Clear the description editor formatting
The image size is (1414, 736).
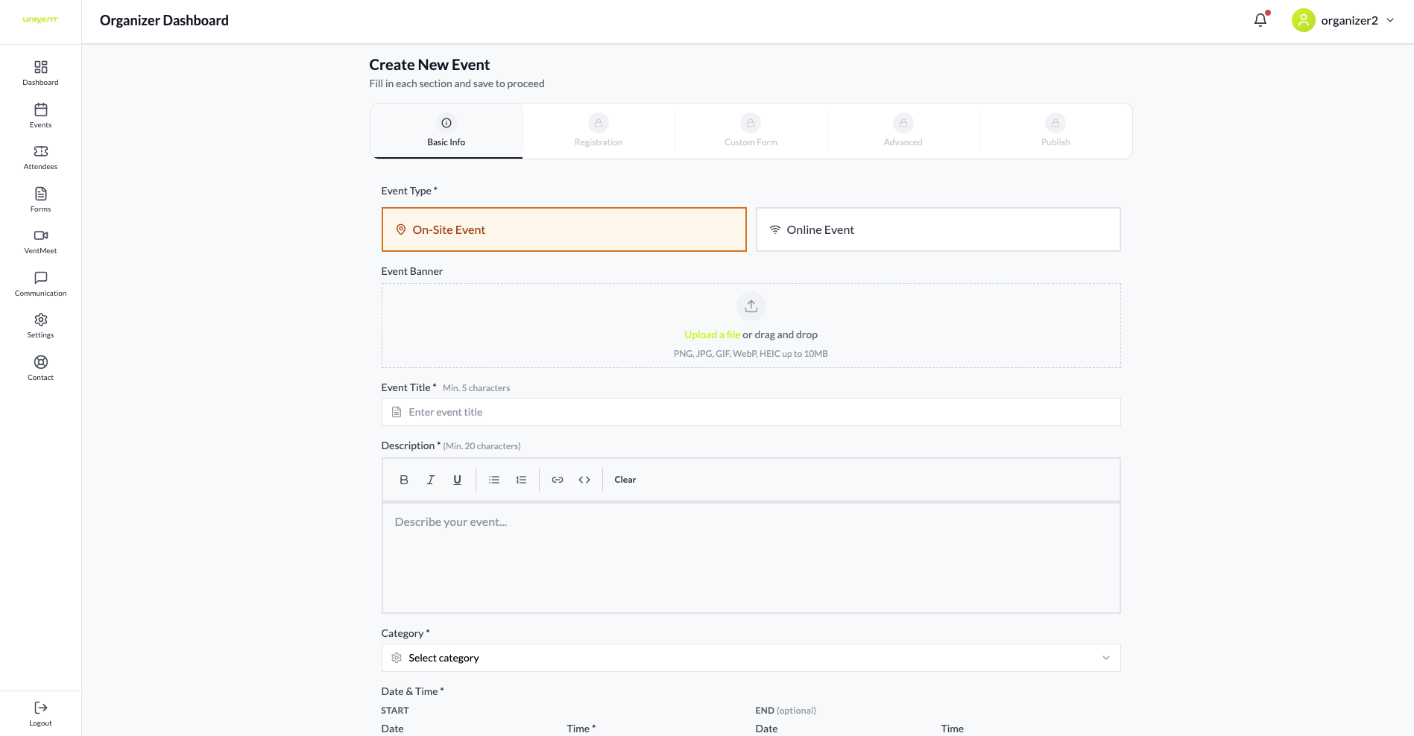[x=625, y=480]
